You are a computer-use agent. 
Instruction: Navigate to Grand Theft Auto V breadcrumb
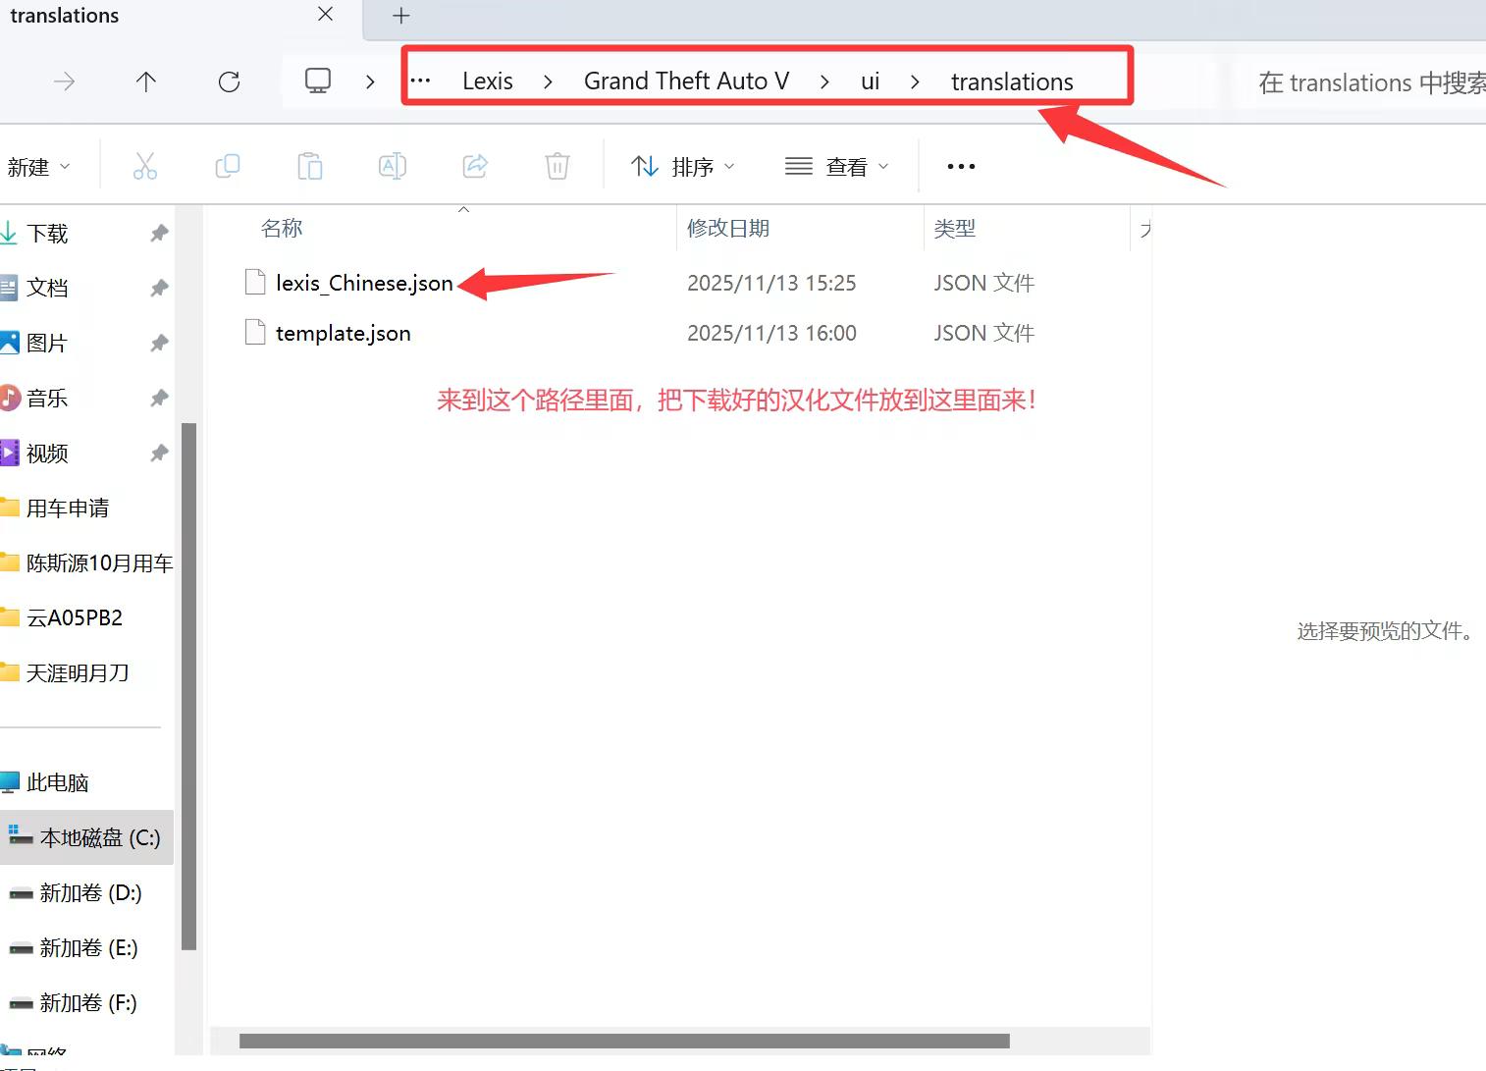[x=686, y=81]
